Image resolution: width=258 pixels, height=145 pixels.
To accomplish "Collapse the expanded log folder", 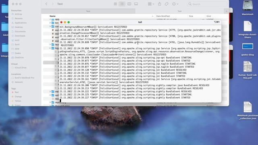I will (50, 48).
